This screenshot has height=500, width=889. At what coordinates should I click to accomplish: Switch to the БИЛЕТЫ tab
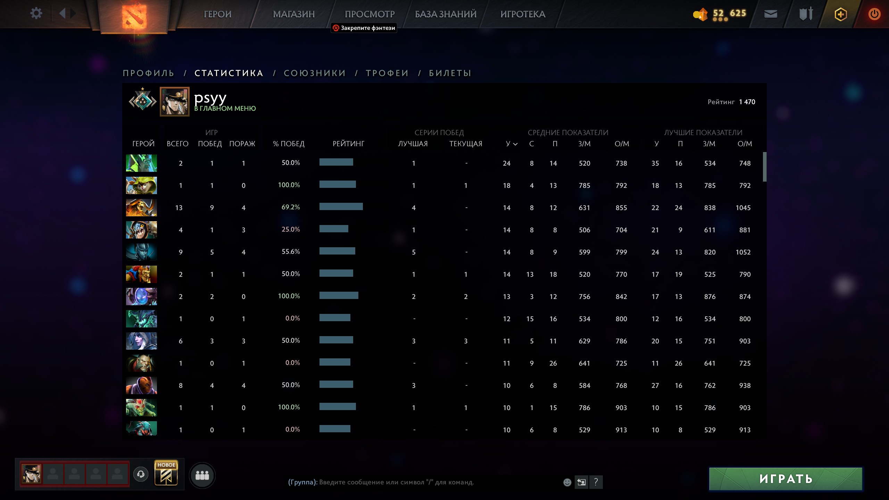coord(450,73)
